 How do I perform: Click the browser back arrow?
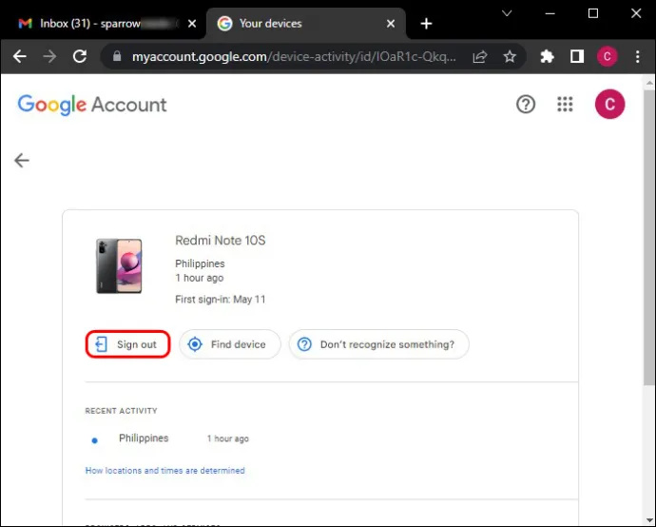[20, 56]
